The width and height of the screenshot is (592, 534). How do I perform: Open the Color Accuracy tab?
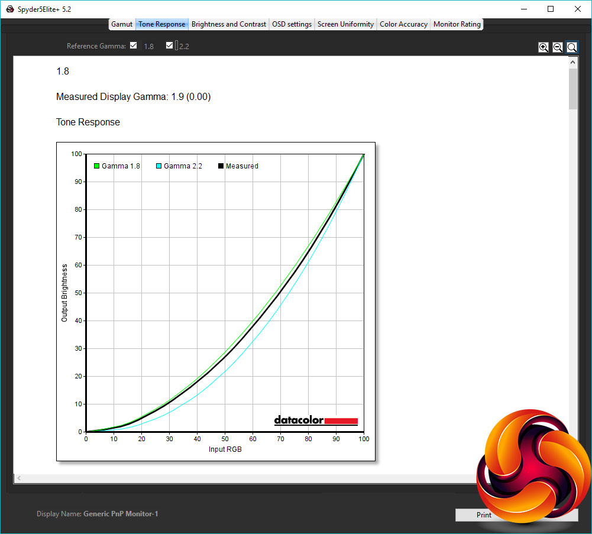pyautogui.click(x=403, y=24)
